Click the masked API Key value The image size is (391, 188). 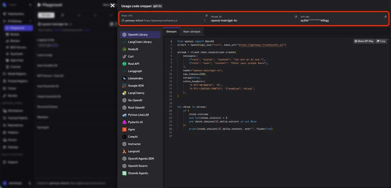click(x=315, y=21)
